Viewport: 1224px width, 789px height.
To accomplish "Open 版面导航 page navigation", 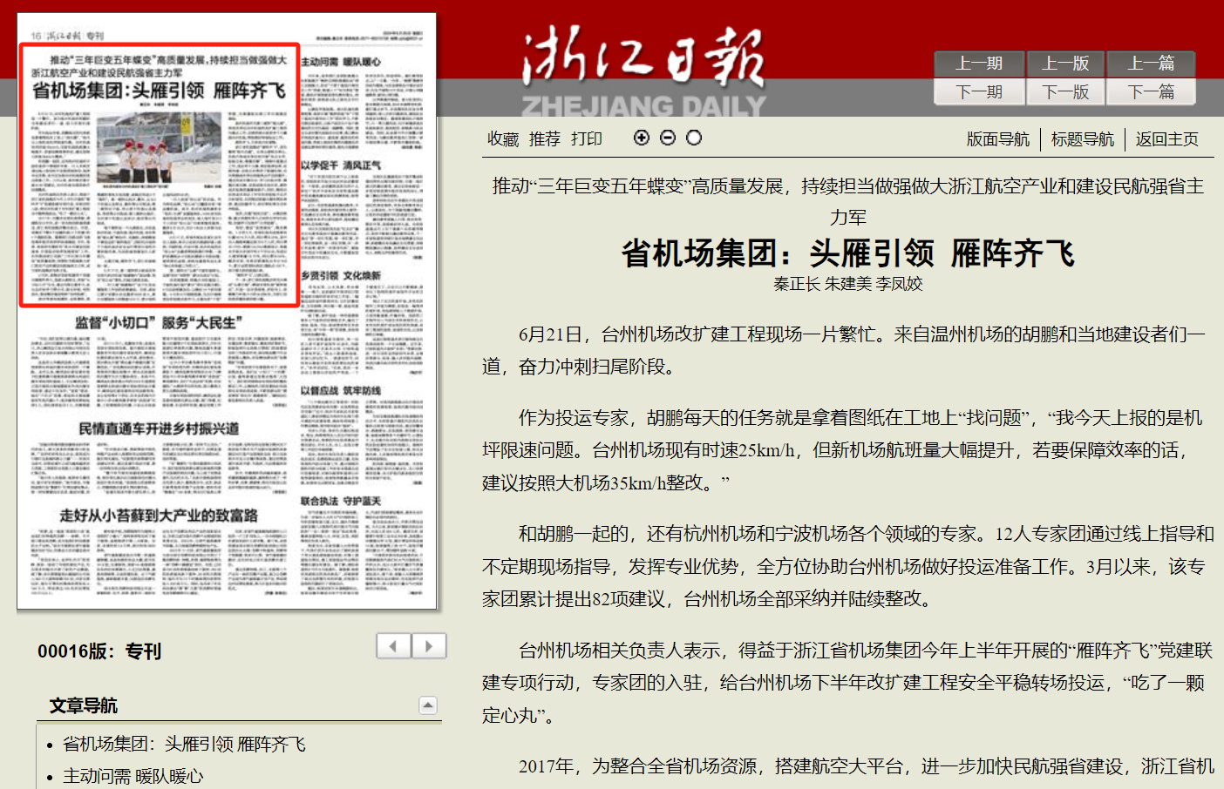I will (998, 139).
